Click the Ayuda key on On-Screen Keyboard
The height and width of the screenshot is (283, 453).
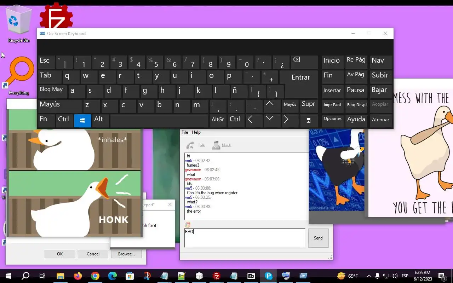357,120
